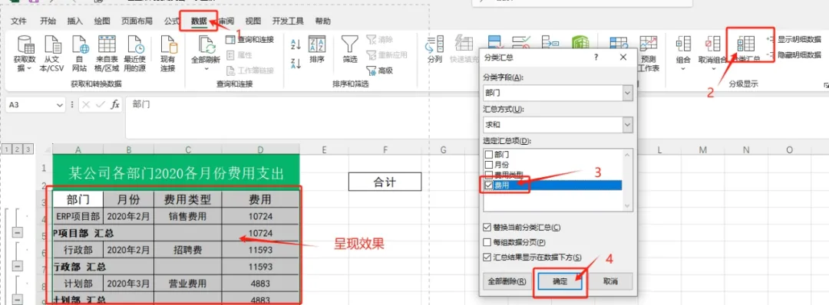Show outline level 1 button
This screenshot has height=305, width=829.
point(7,149)
